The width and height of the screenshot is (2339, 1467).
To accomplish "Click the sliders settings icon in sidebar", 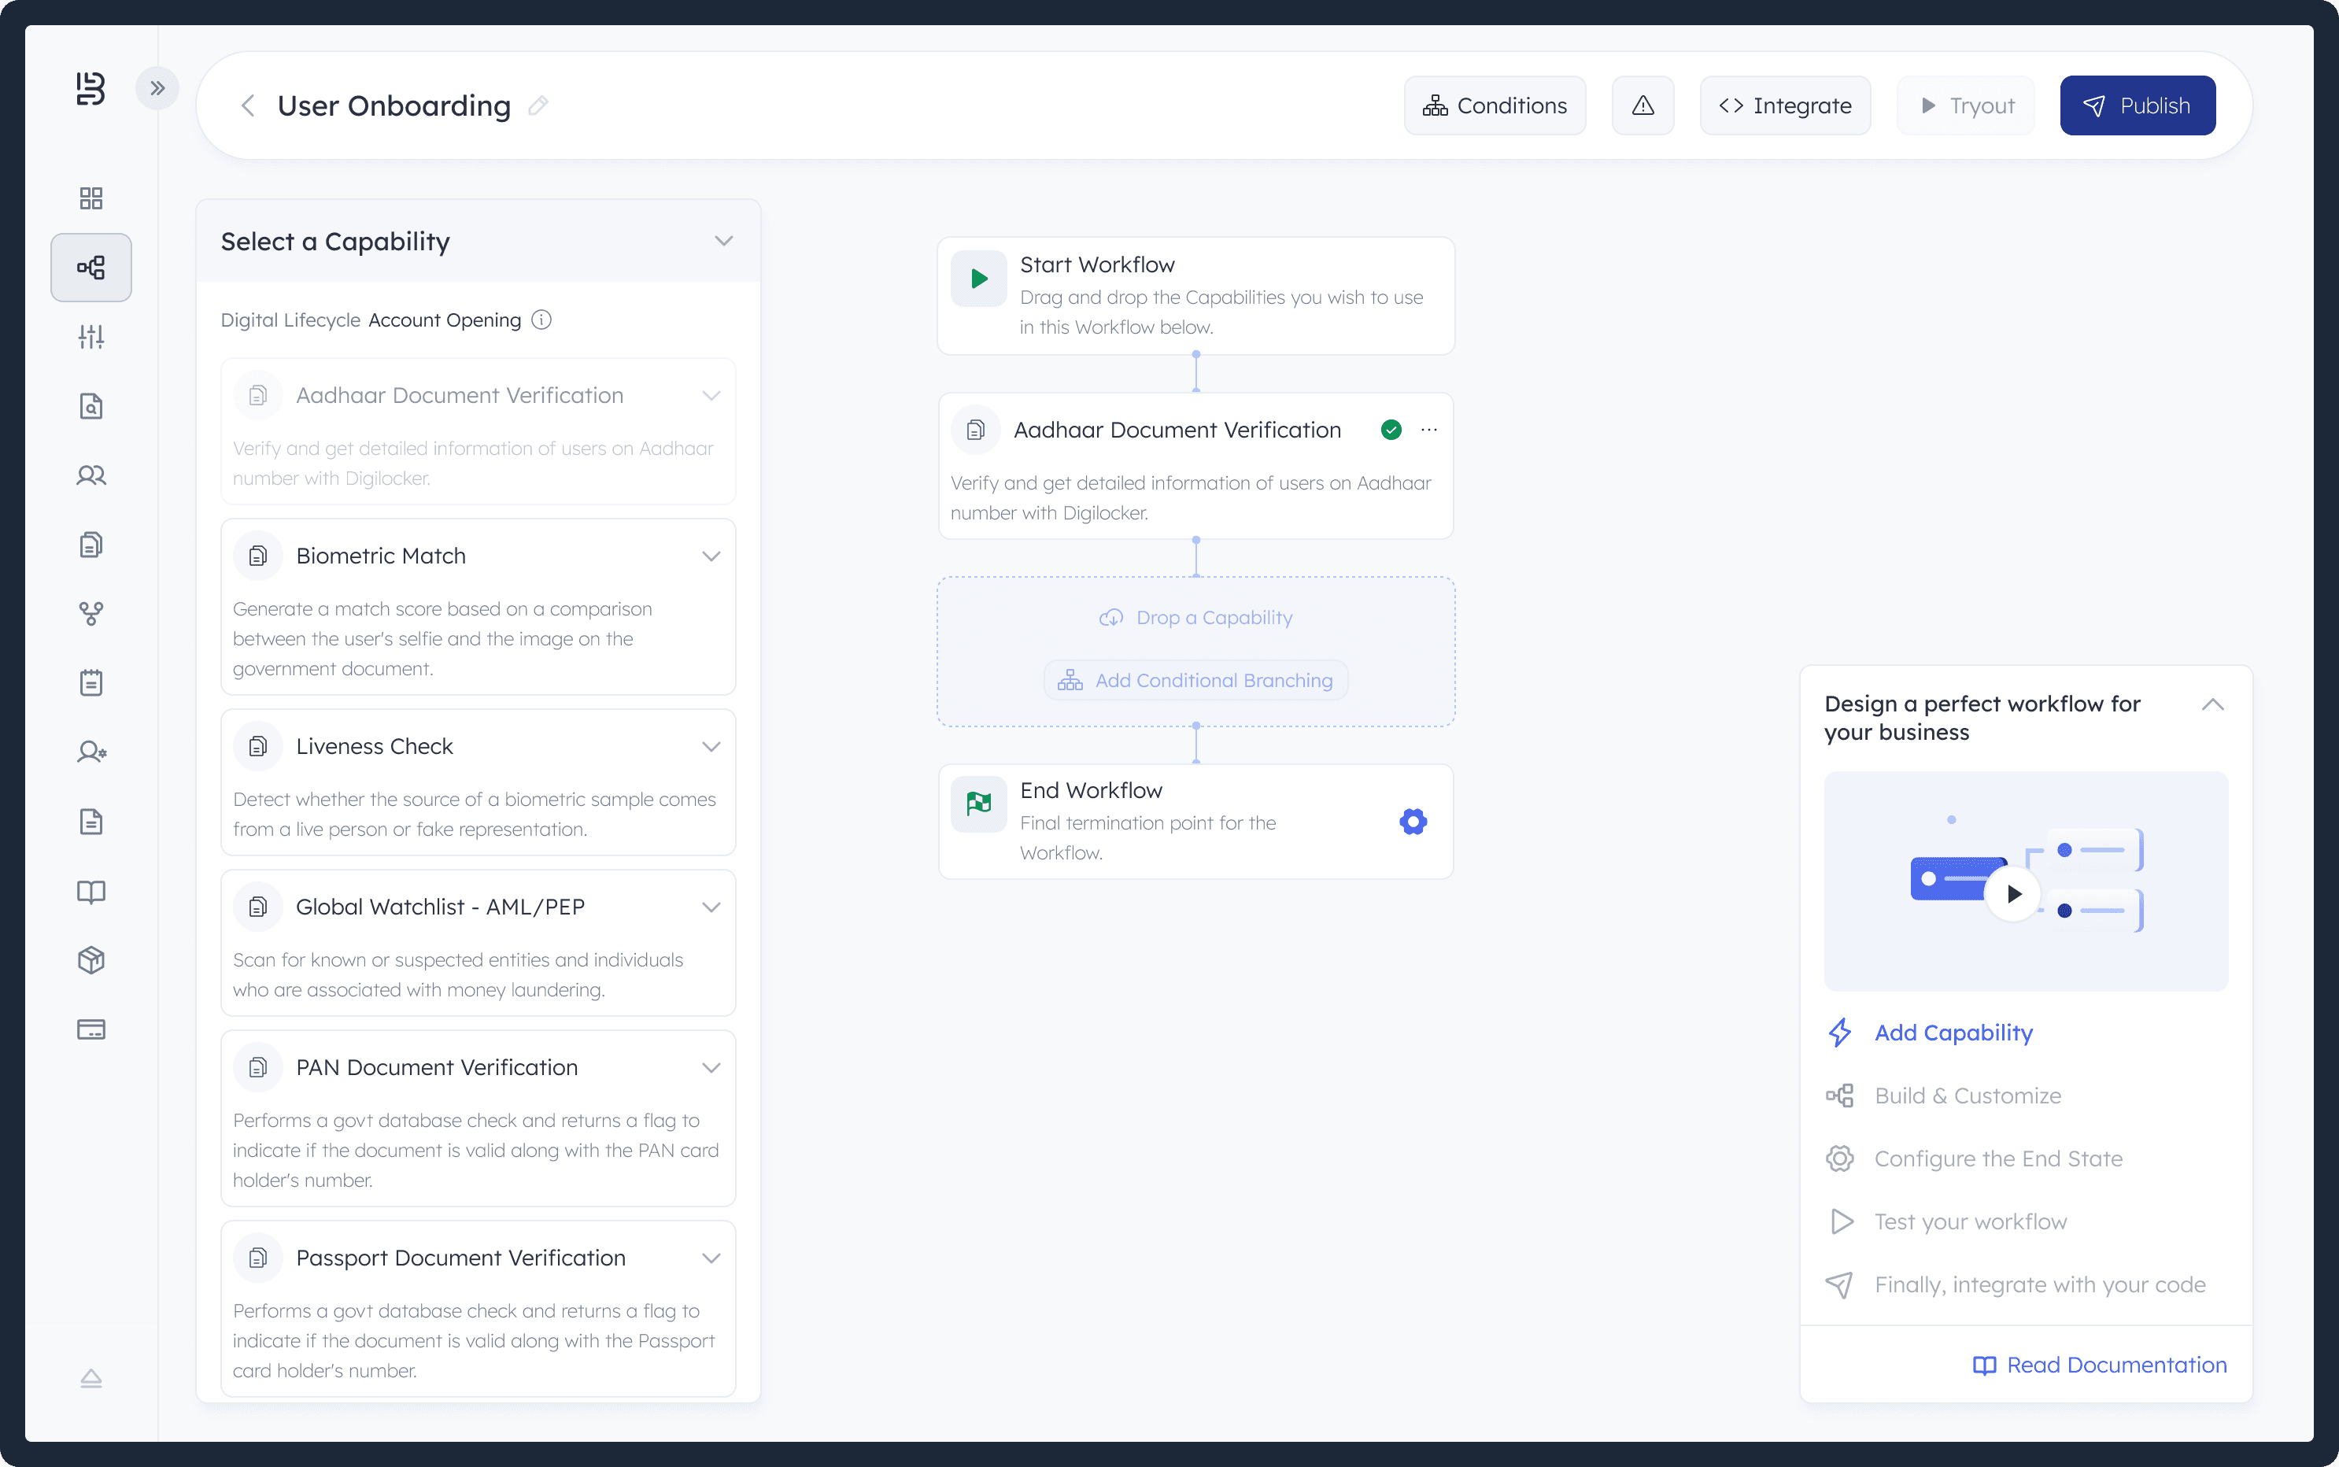I will click(x=91, y=337).
